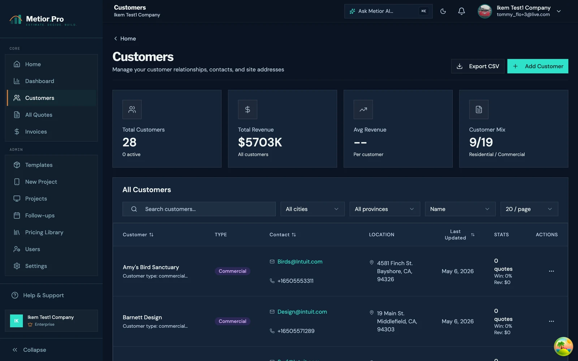This screenshot has width=578, height=361.
Task: Sort by the Customer column header
Action: [x=138, y=235]
